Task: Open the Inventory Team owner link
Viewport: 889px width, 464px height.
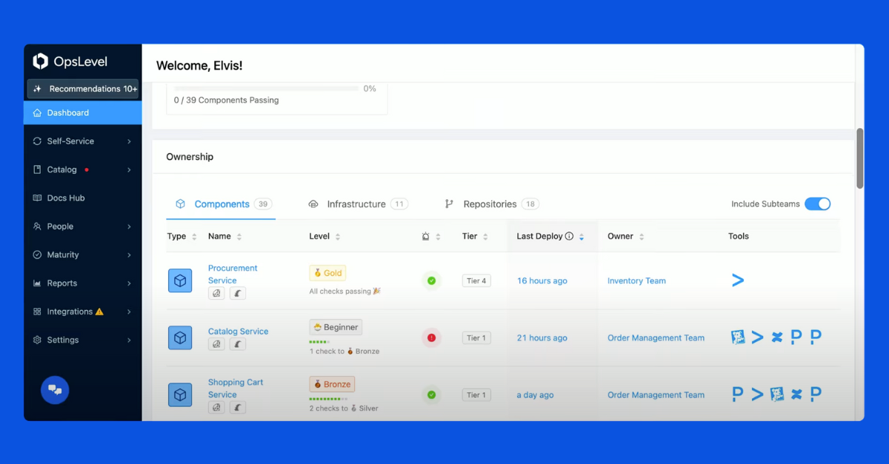Action: [636, 281]
